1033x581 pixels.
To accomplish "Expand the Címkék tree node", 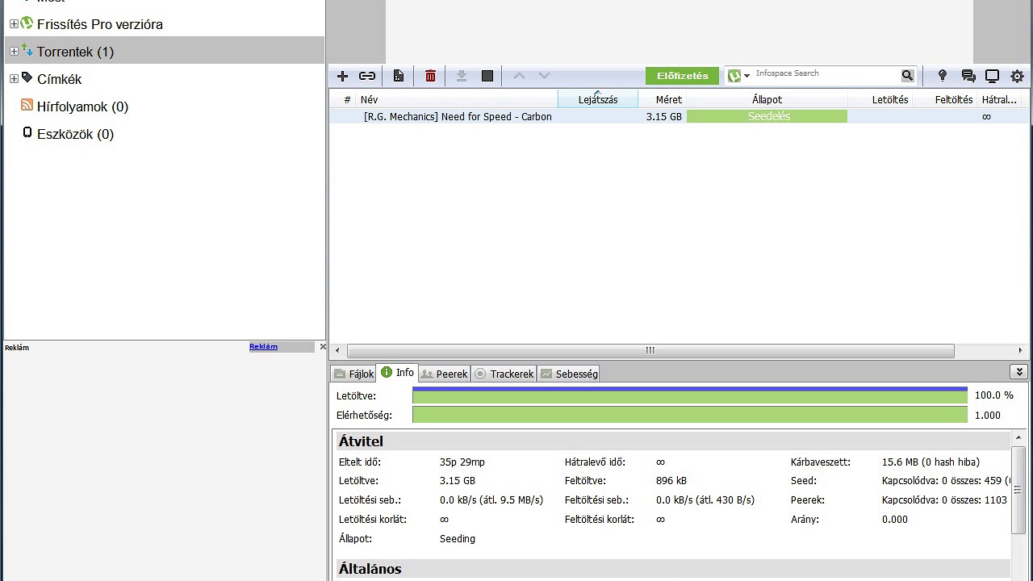I will tap(14, 79).
